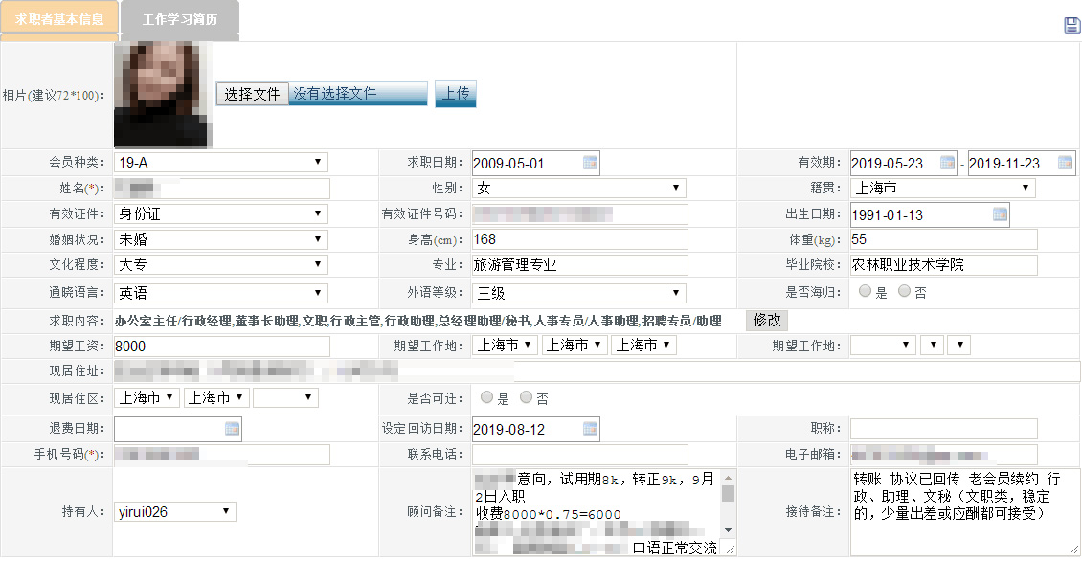The image size is (1082, 561).
Task: Select 是 for 是否海归
Action: click(x=865, y=291)
